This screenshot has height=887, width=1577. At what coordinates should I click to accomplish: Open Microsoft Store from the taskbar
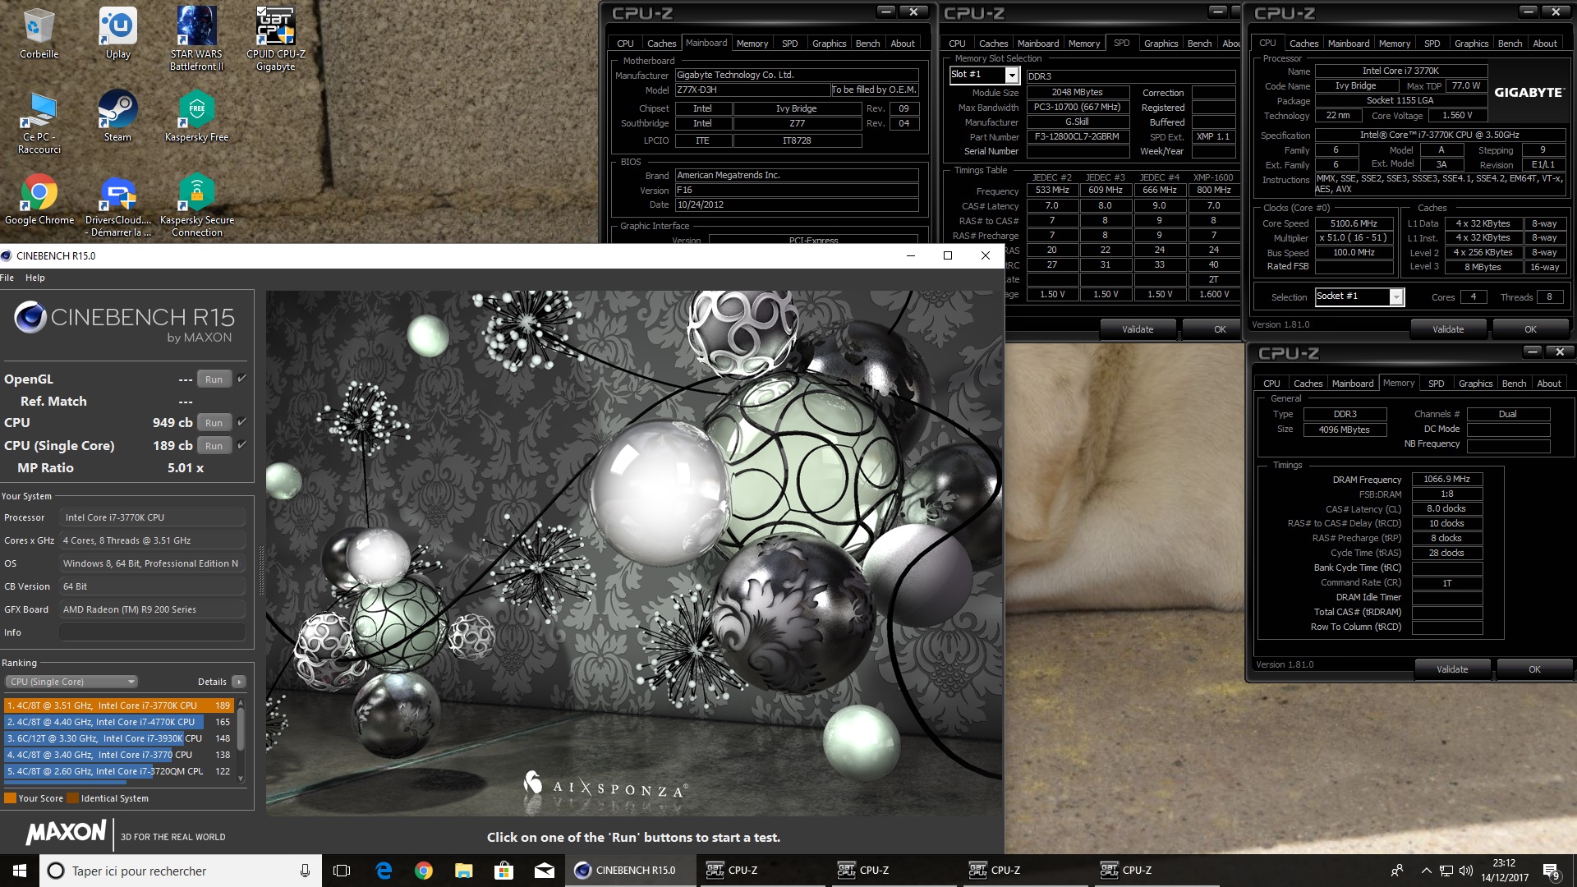click(503, 871)
